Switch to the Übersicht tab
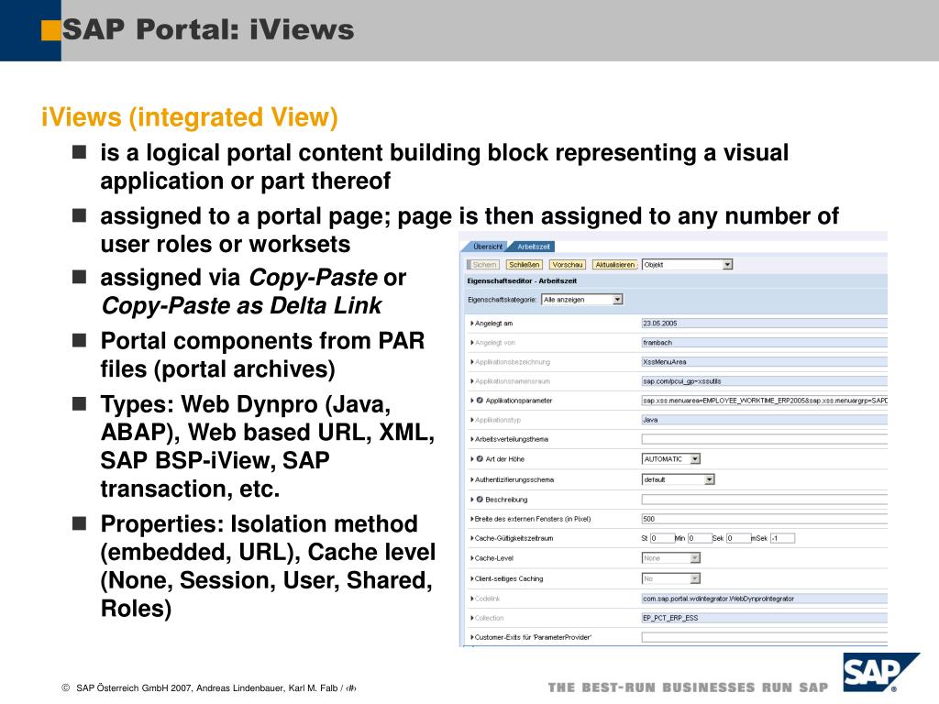This screenshot has width=939, height=704. 487,247
